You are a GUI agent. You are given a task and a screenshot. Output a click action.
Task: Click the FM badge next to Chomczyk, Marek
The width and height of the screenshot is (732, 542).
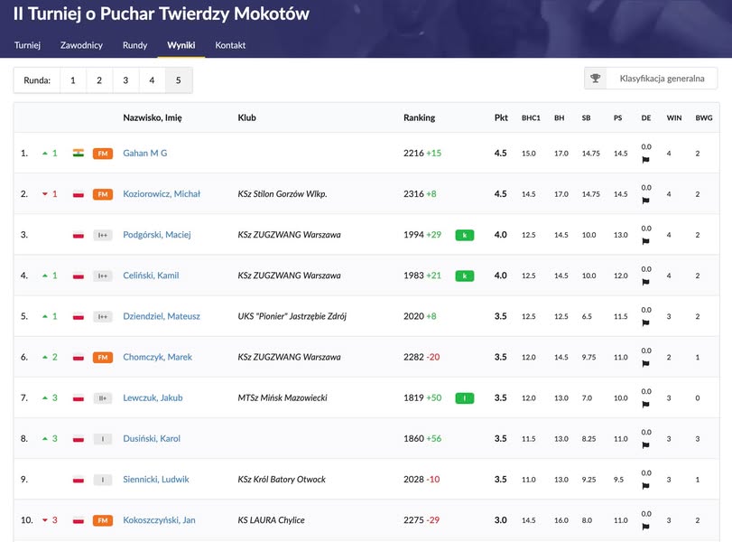(x=103, y=358)
